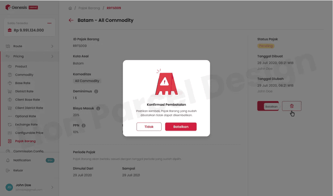
Task: Click the three-dot menu on Saldo Tersedia
Action: [x=49, y=23]
